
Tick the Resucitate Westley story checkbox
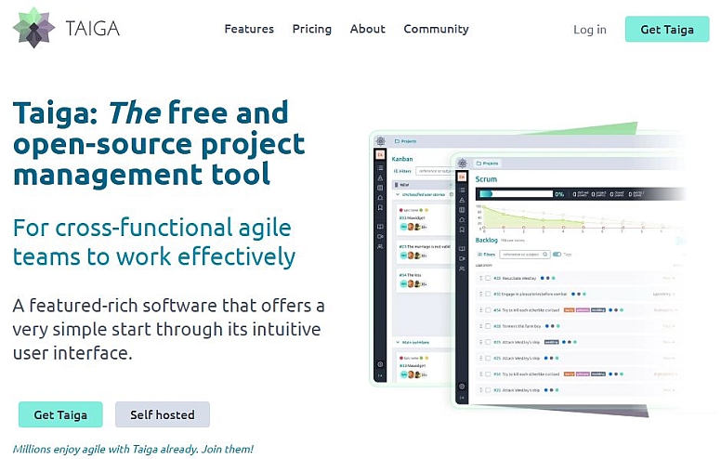coord(488,278)
